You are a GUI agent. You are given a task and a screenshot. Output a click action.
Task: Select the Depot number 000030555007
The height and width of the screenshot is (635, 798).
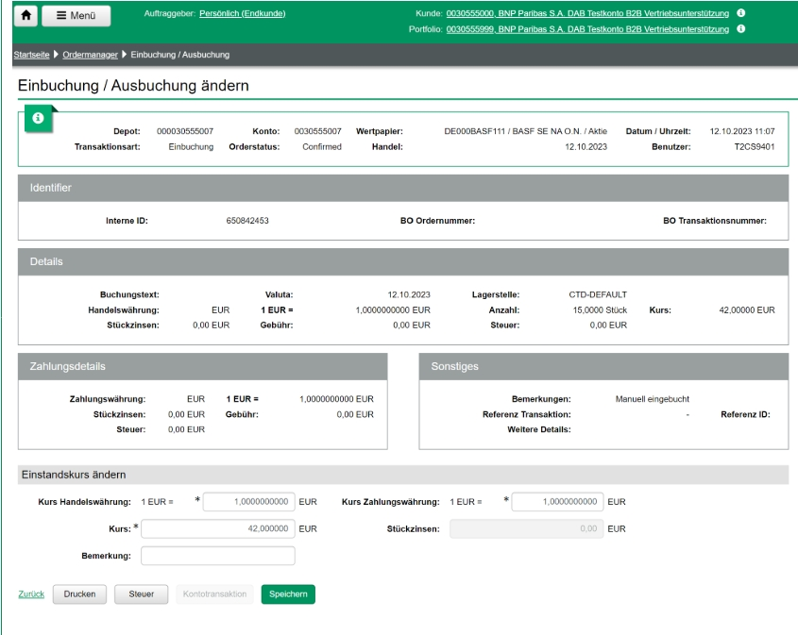click(x=185, y=131)
